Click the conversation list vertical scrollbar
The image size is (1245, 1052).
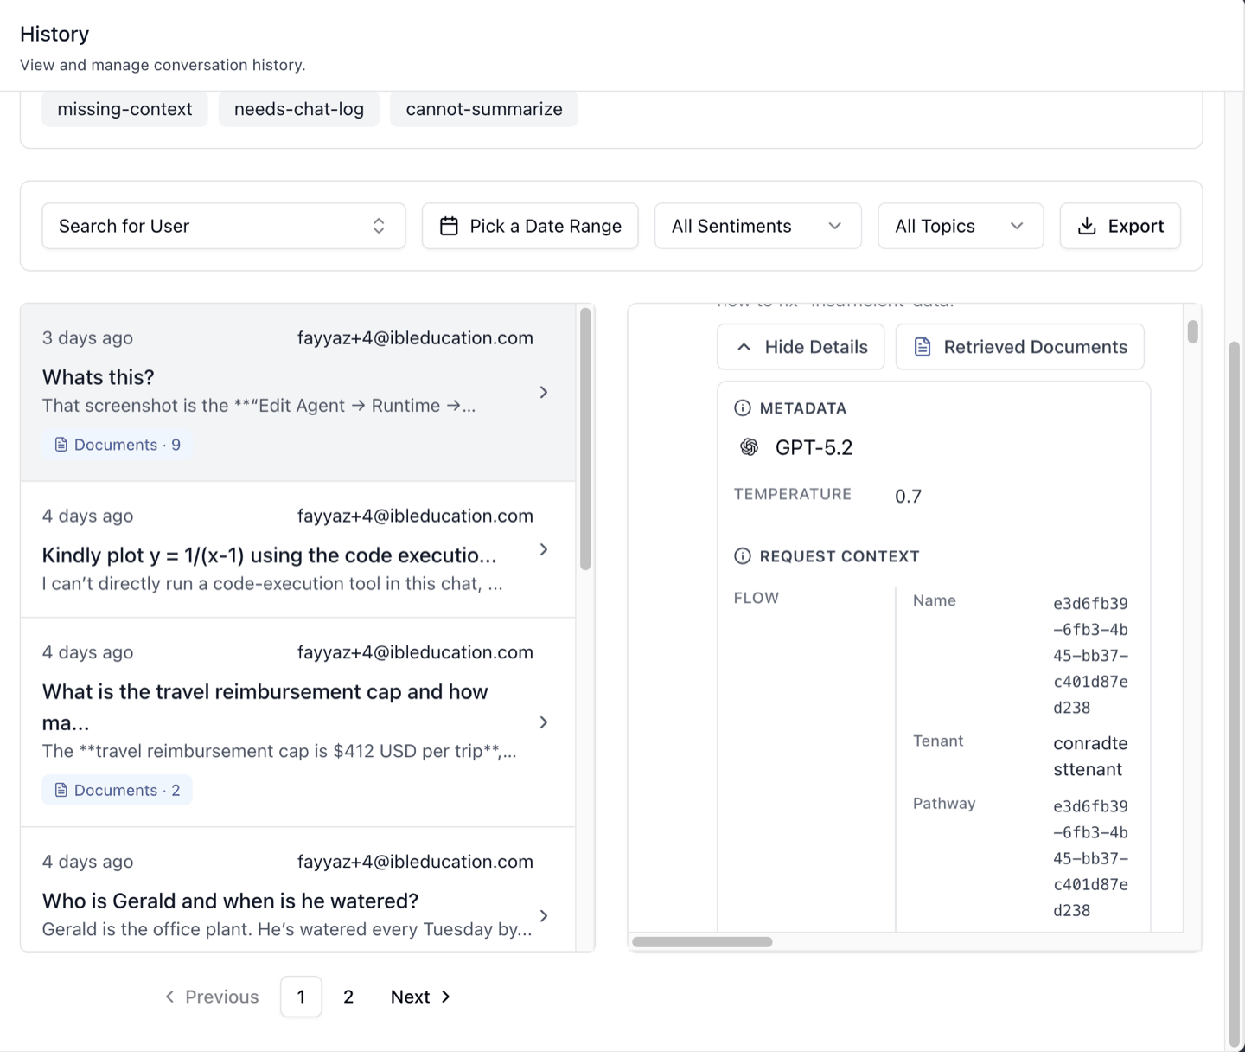tap(585, 439)
